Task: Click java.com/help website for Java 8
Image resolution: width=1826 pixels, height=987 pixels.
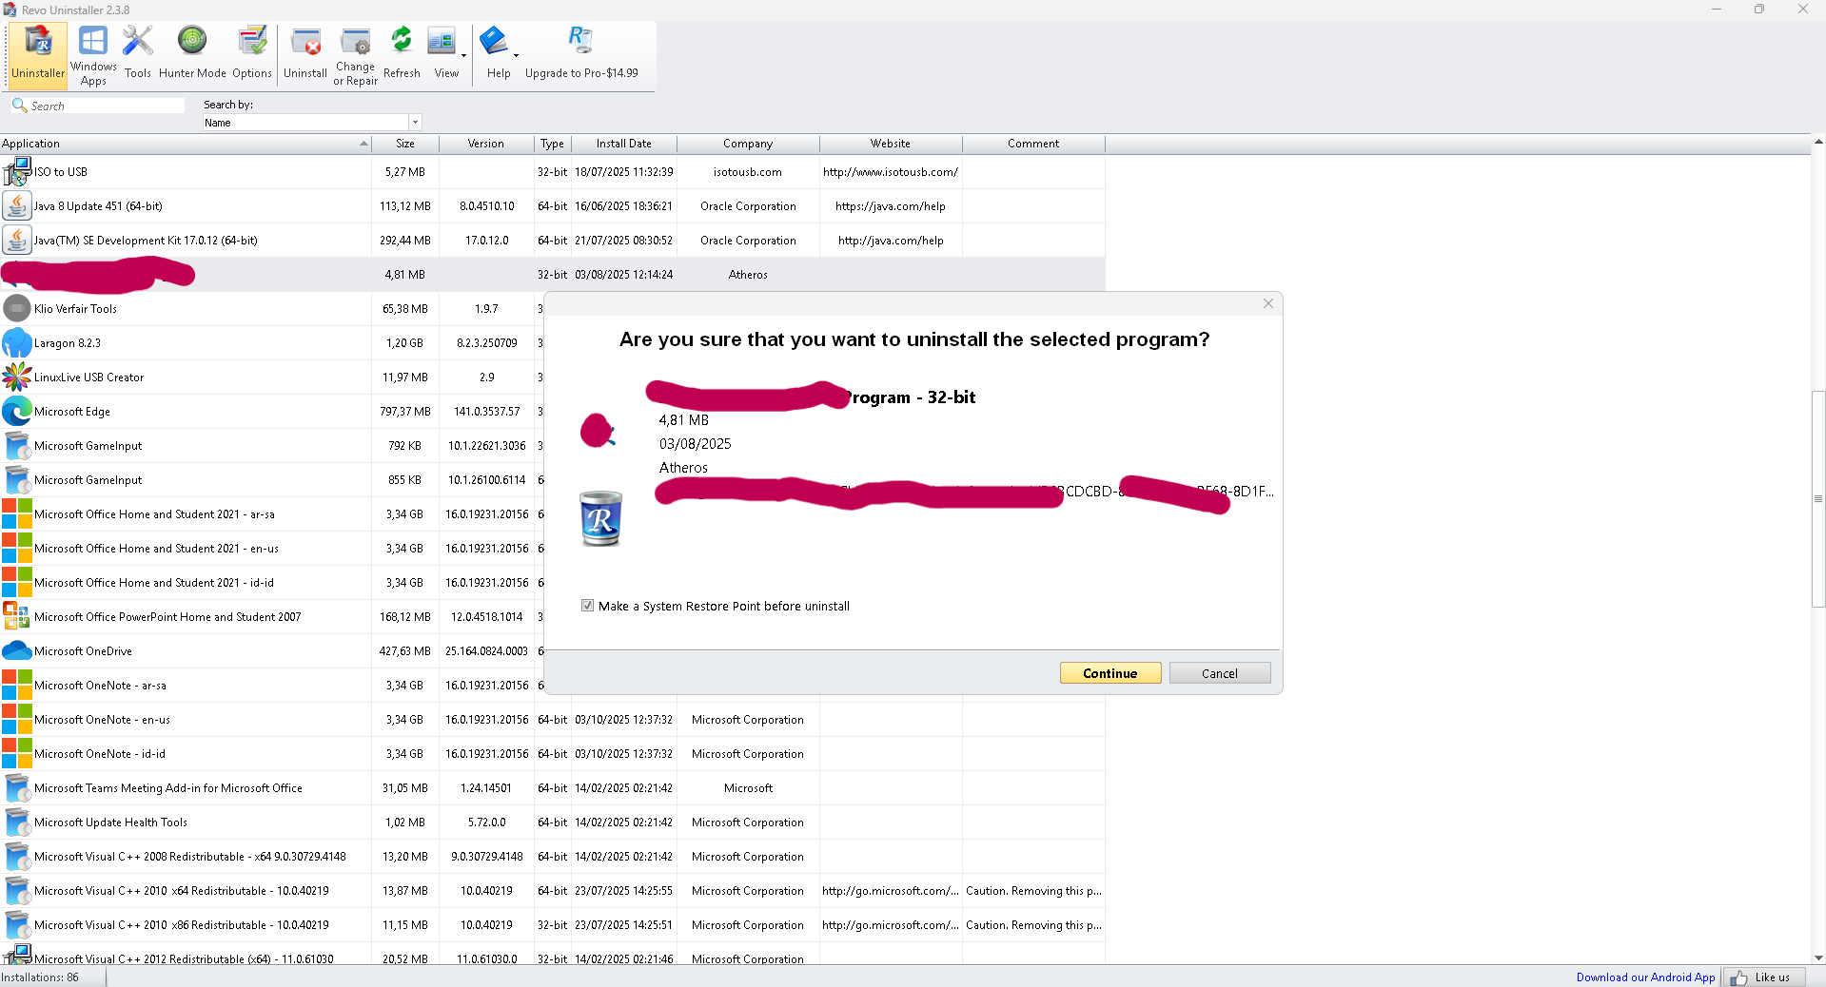Action: [x=891, y=206]
